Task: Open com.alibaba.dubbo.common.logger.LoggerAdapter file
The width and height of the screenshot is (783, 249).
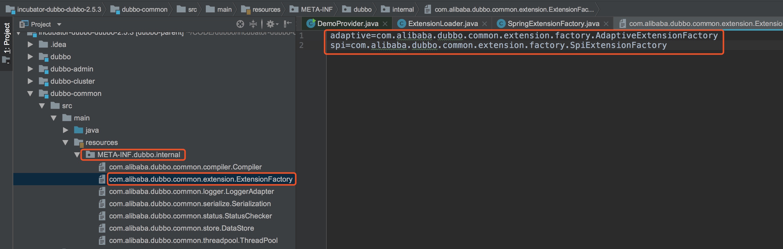Action: 191,192
